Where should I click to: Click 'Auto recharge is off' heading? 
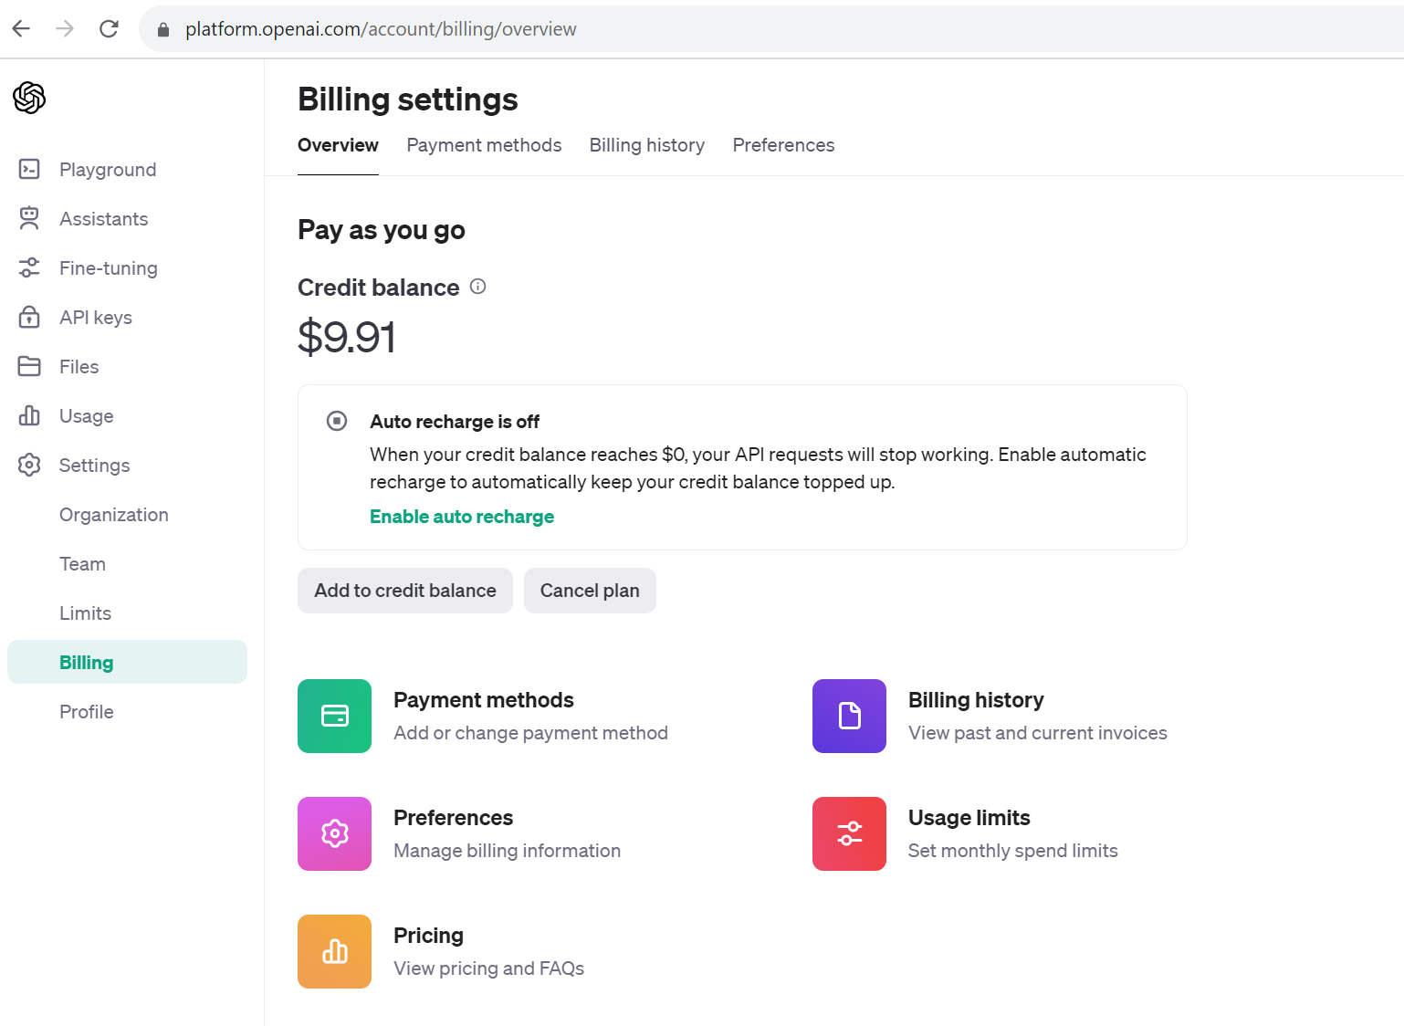455,422
